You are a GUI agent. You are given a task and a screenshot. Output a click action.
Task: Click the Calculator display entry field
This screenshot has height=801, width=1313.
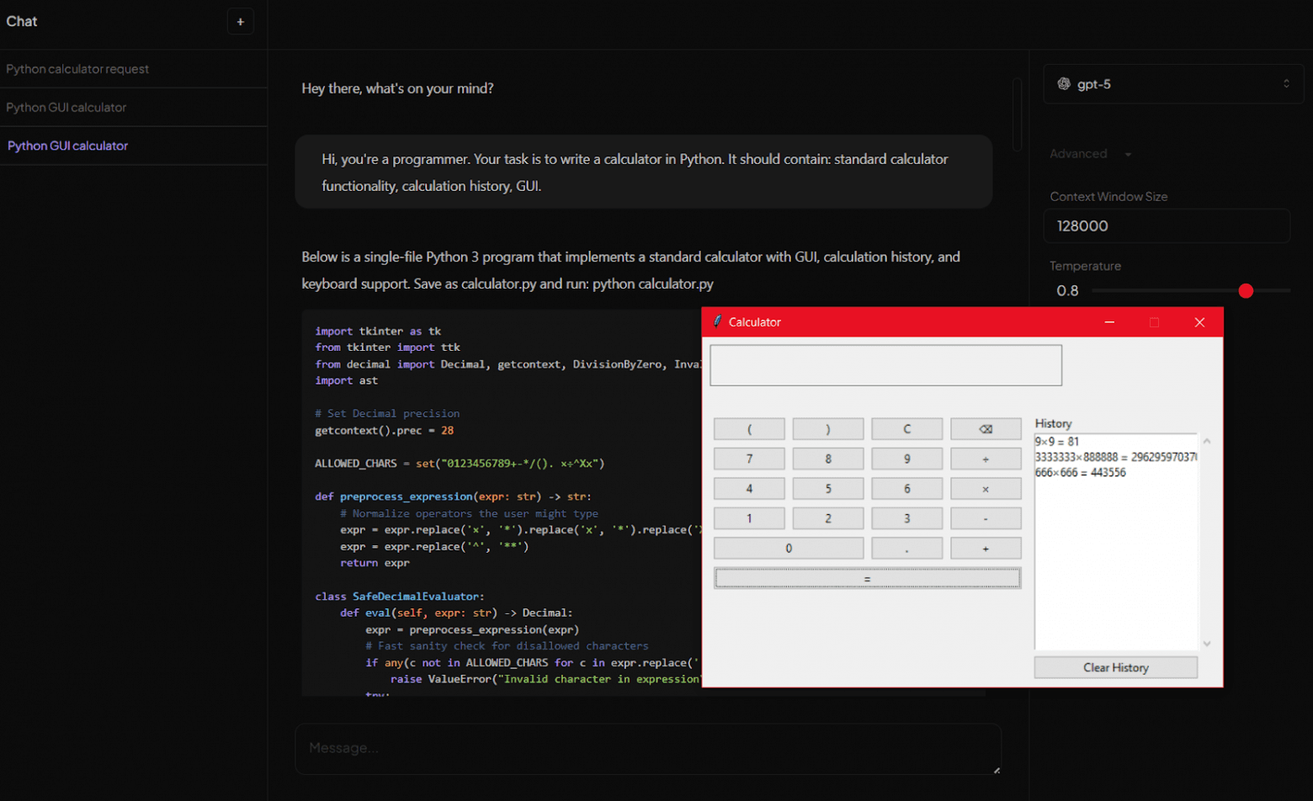pyautogui.click(x=885, y=365)
